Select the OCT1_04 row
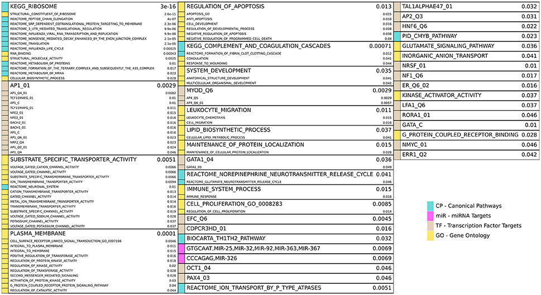541x295 pixels. [x=286, y=268]
